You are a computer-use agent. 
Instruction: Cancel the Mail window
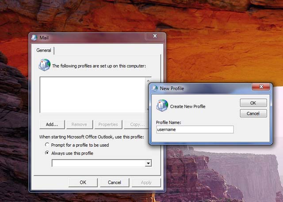(115, 183)
